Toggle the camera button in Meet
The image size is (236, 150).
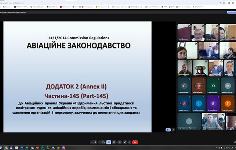104,142
